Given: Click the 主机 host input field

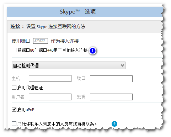Looking at the screenshot, I should (50, 78).
